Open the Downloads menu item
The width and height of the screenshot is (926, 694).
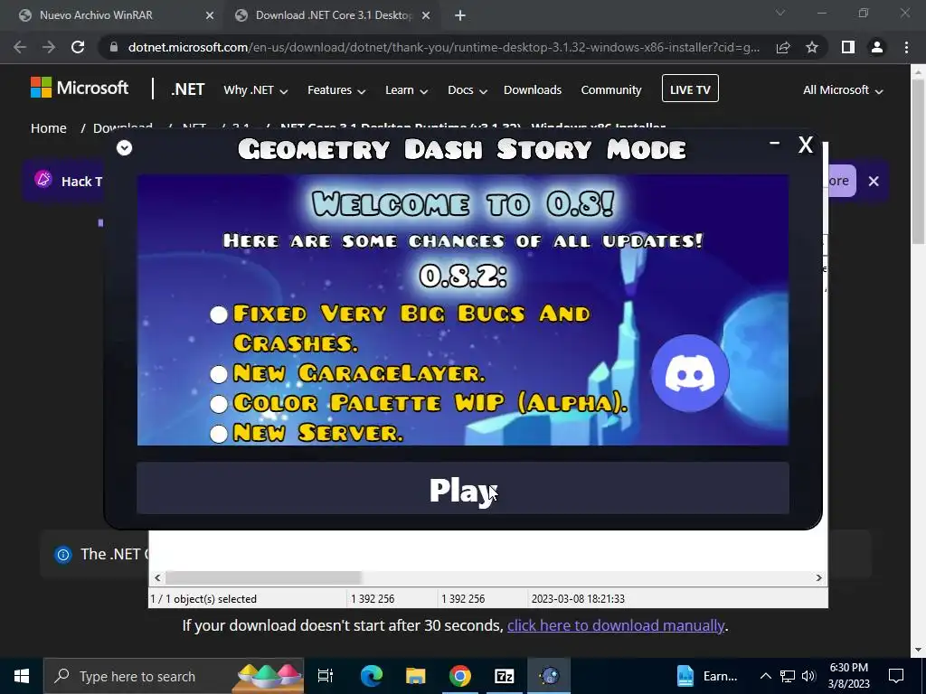532,89
